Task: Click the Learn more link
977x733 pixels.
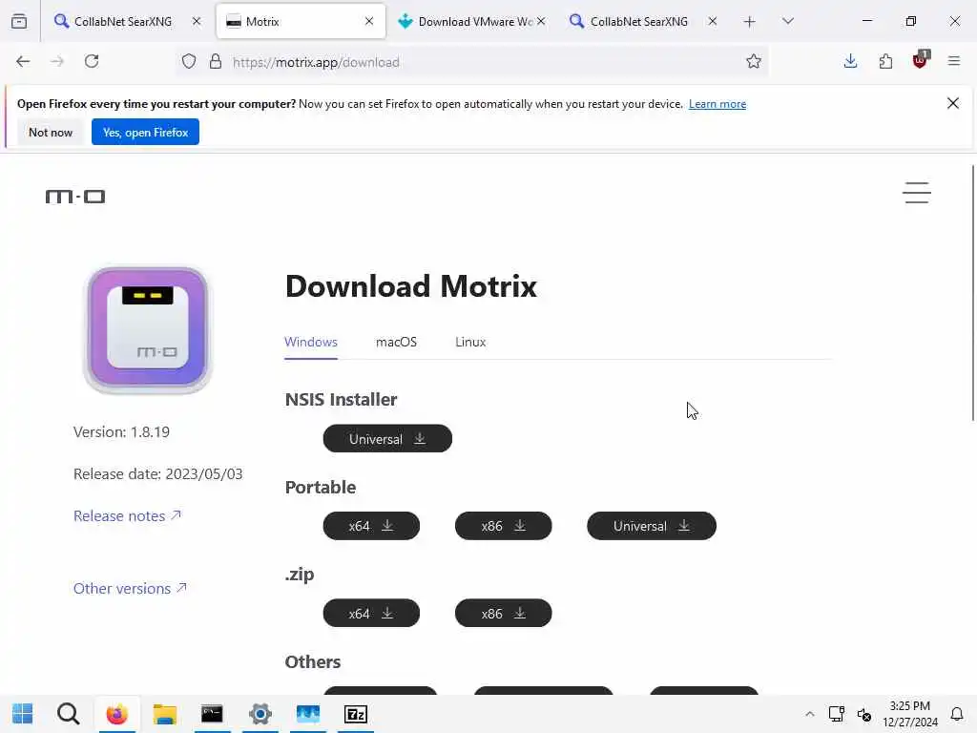Action: 717,104
